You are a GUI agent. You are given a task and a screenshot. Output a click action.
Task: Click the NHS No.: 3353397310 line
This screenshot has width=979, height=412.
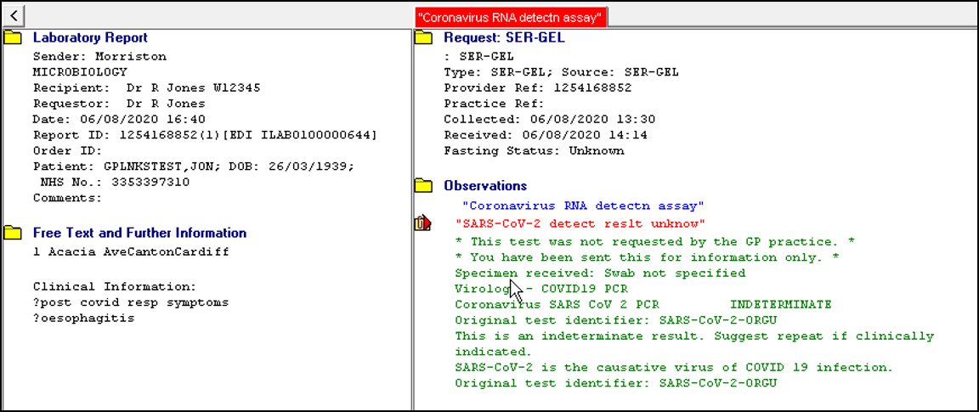point(114,183)
